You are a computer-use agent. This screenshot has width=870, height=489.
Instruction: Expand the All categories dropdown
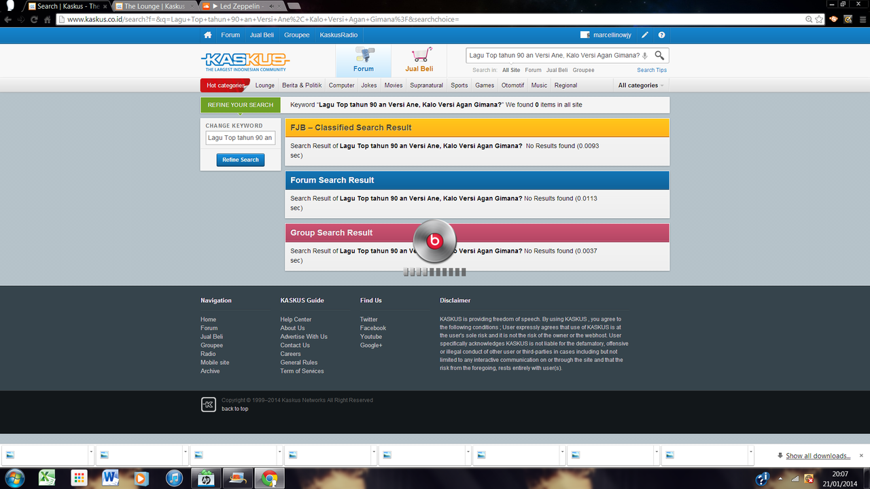coord(640,86)
